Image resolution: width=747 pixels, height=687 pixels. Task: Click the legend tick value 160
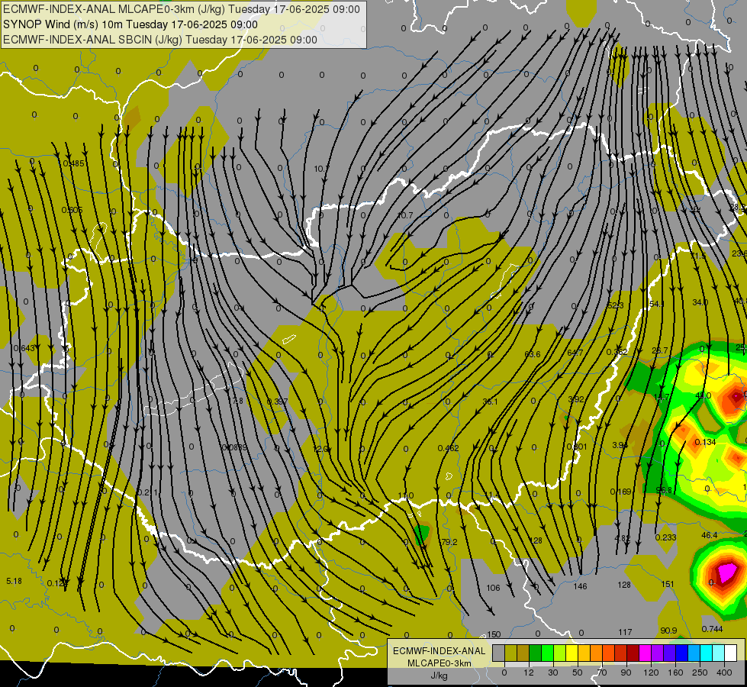(x=675, y=672)
